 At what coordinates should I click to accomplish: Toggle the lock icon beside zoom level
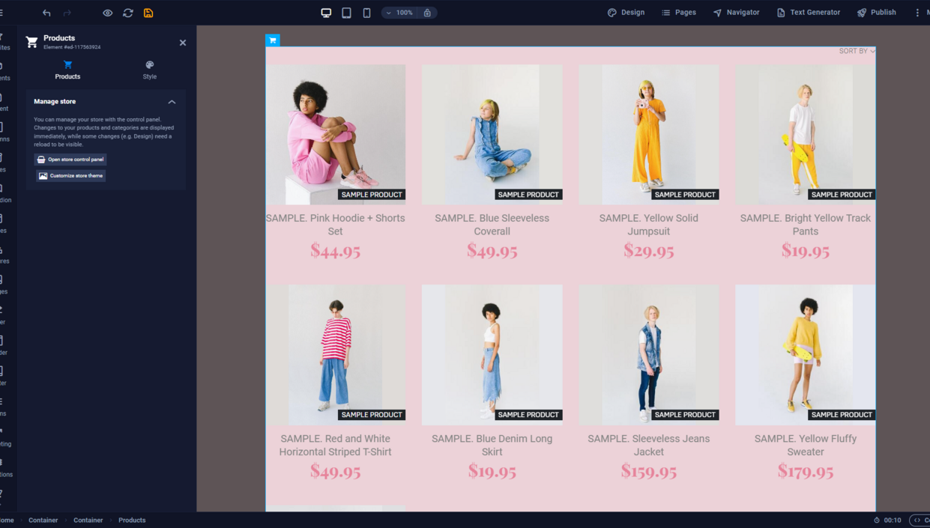pos(427,13)
